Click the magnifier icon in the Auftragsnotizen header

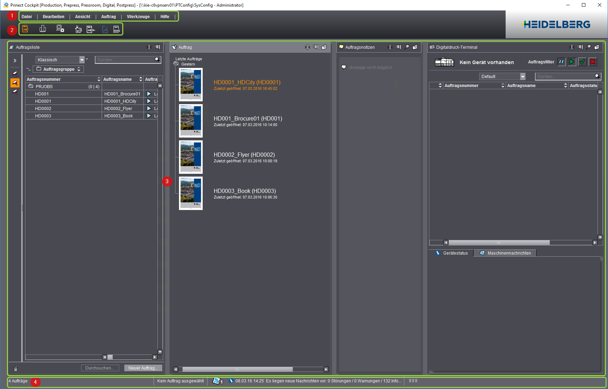(x=407, y=47)
